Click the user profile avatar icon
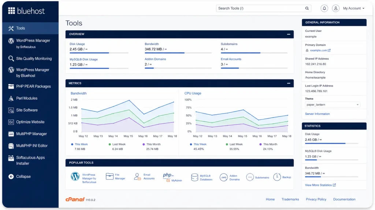 coord(335,8)
